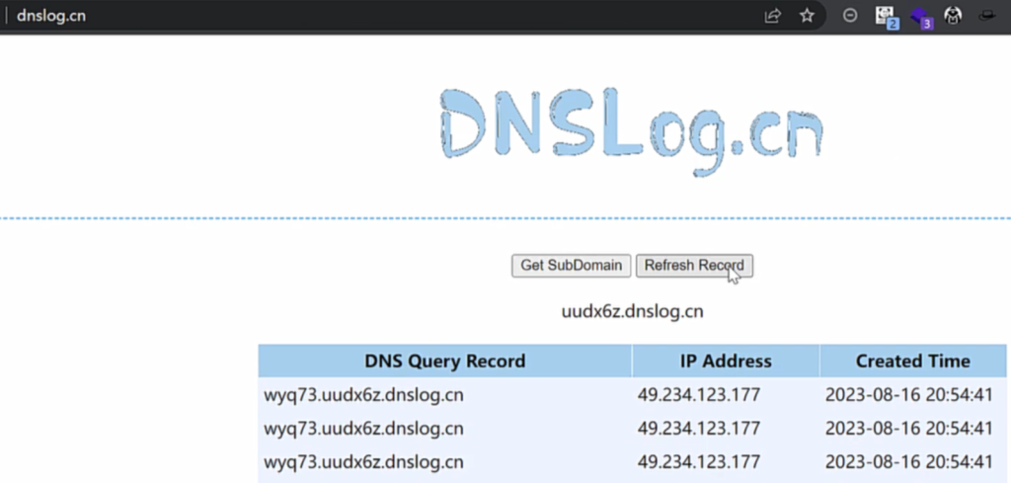Click the Created Time column header
The height and width of the screenshot is (483, 1011).
pyautogui.click(x=913, y=362)
